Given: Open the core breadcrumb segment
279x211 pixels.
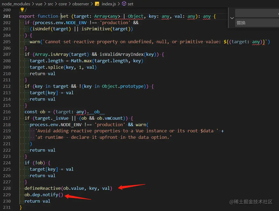Looking at the screenshot, I should pyautogui.click(x=63, y=4).
